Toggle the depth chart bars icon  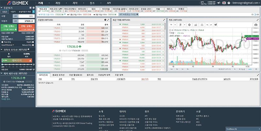click(216, 25)
